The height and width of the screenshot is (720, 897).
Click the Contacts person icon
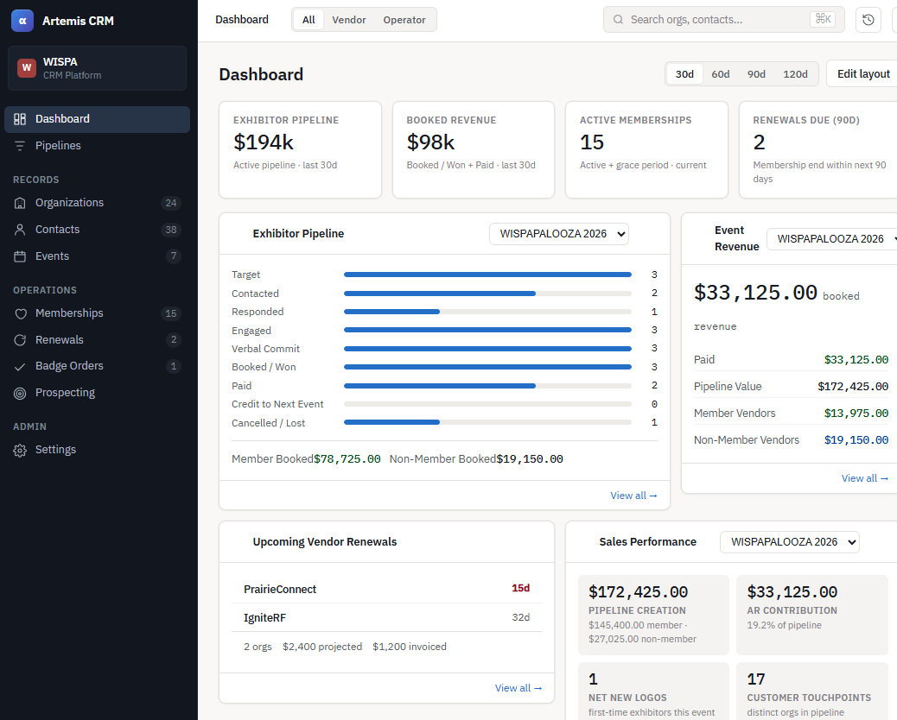tap(20, 230)
